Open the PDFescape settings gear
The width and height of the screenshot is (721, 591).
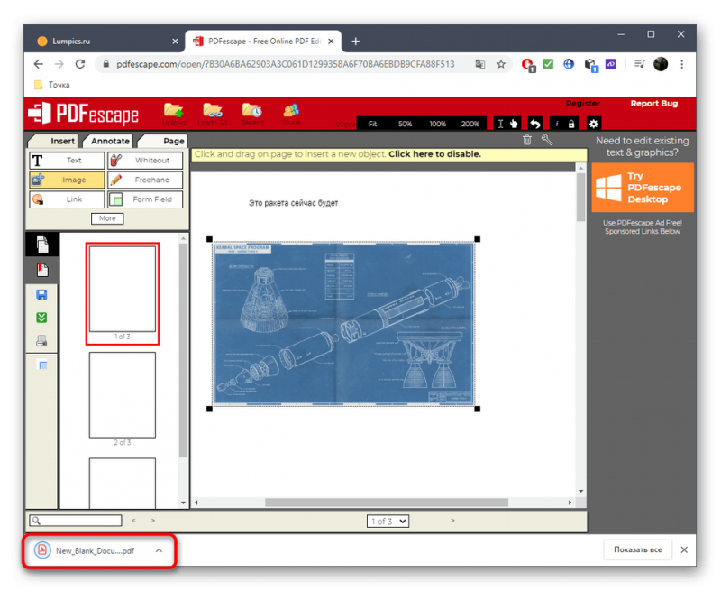pos(594,124)
